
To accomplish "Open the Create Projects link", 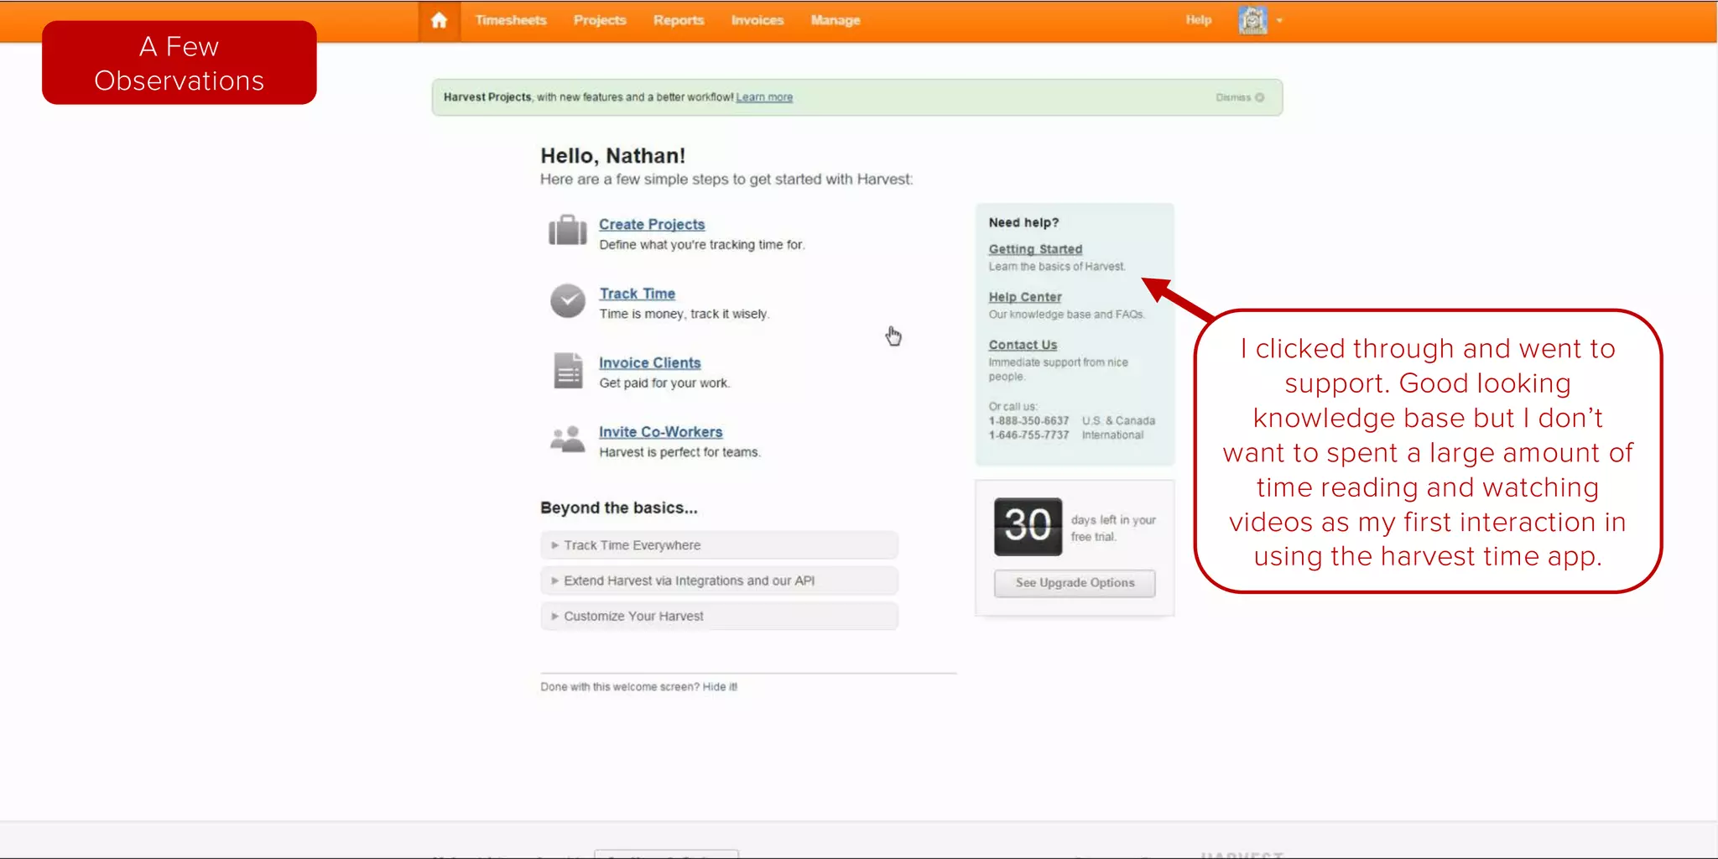I will pos(652,224).
